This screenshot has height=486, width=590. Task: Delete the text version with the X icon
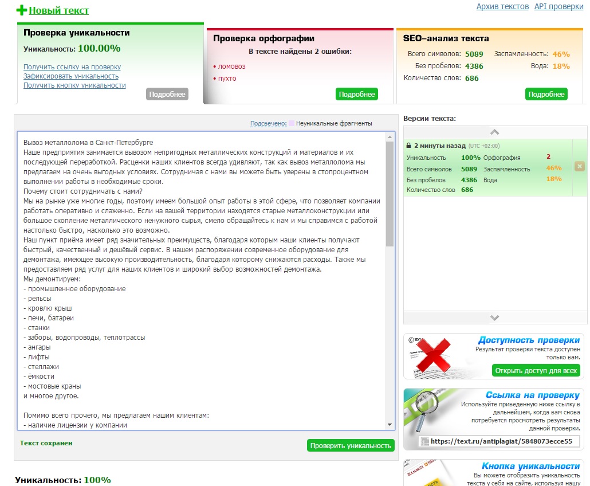(580, 166)
